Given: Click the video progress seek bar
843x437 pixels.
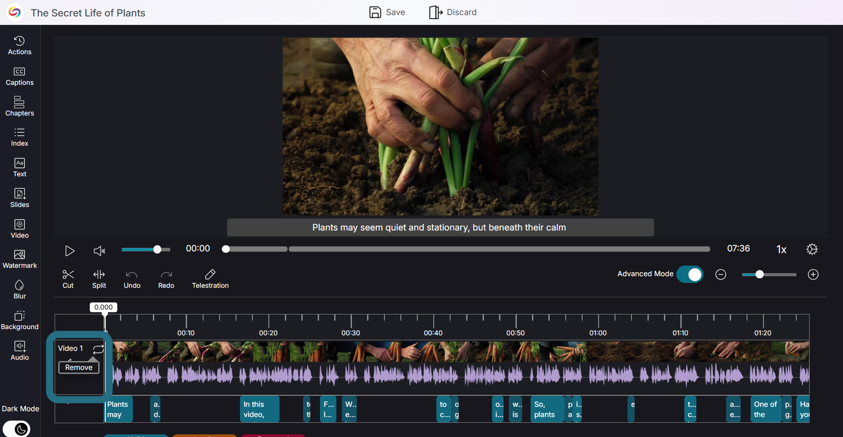Looking at the screenshot, I should point(466,249).
